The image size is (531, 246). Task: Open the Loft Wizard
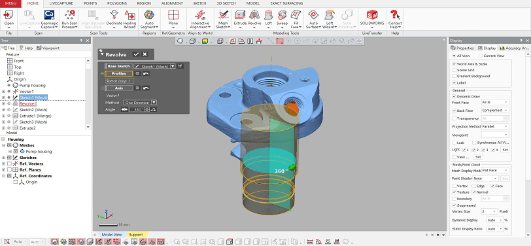tap(330, 18)
